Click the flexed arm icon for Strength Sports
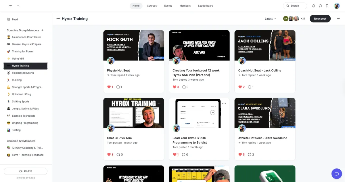 point(9,87)
